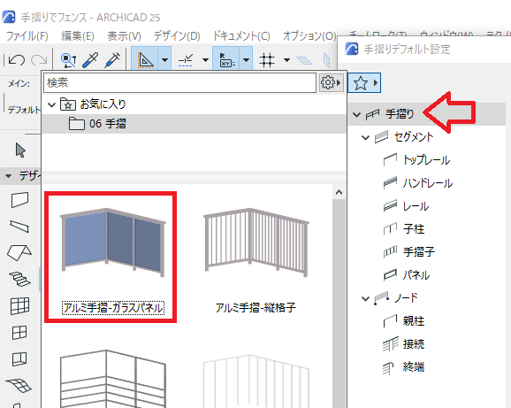Select the eyedropper Pick Up Parameters tool

90,59
